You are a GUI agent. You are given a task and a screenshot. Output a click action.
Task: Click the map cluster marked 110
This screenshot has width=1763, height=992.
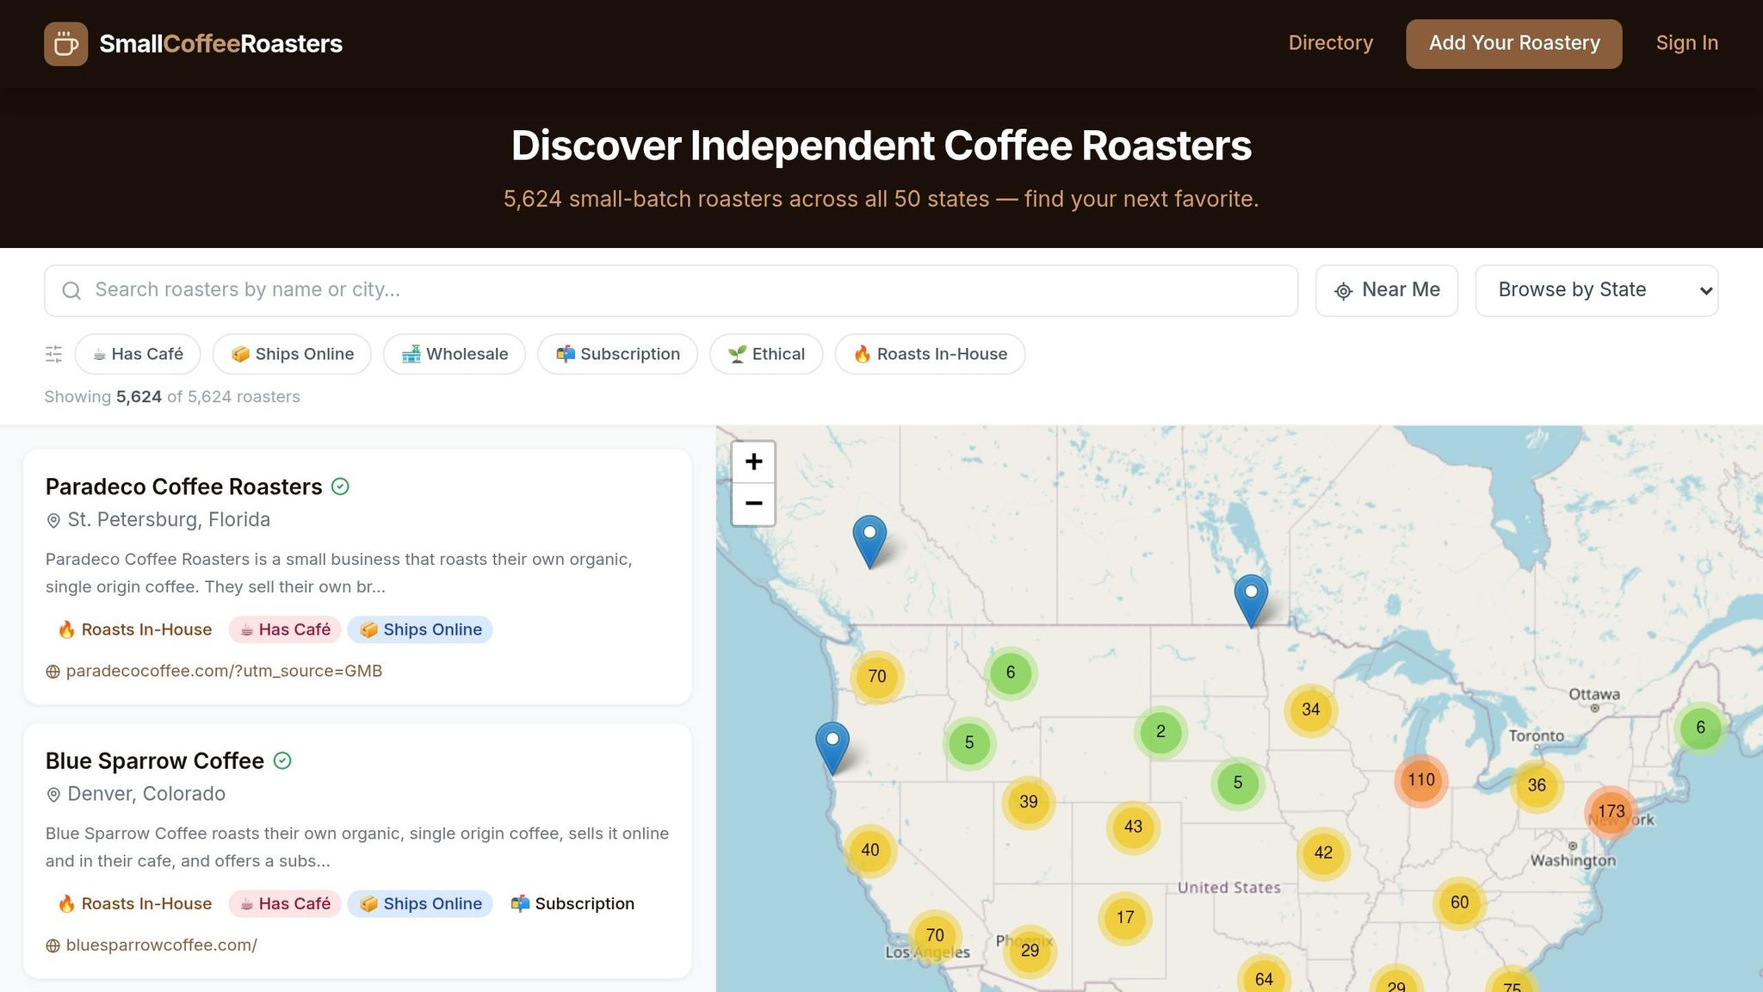pyautogui.click(x=1420, y=780)
